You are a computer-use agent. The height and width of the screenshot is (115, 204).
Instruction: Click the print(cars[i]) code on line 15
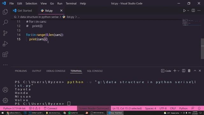click(x=39, y=39)
